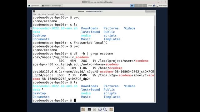Image resolution: width=200 pixels, height=112 pixels.
Task: Open the application finder magnifier in the dock
Action: [105, 109]
